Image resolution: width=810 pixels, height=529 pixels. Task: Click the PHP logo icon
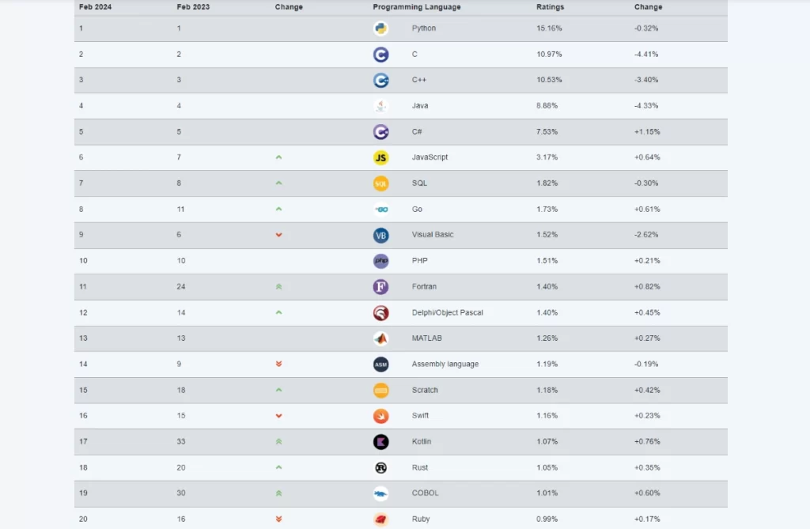(x=380, y=261)
